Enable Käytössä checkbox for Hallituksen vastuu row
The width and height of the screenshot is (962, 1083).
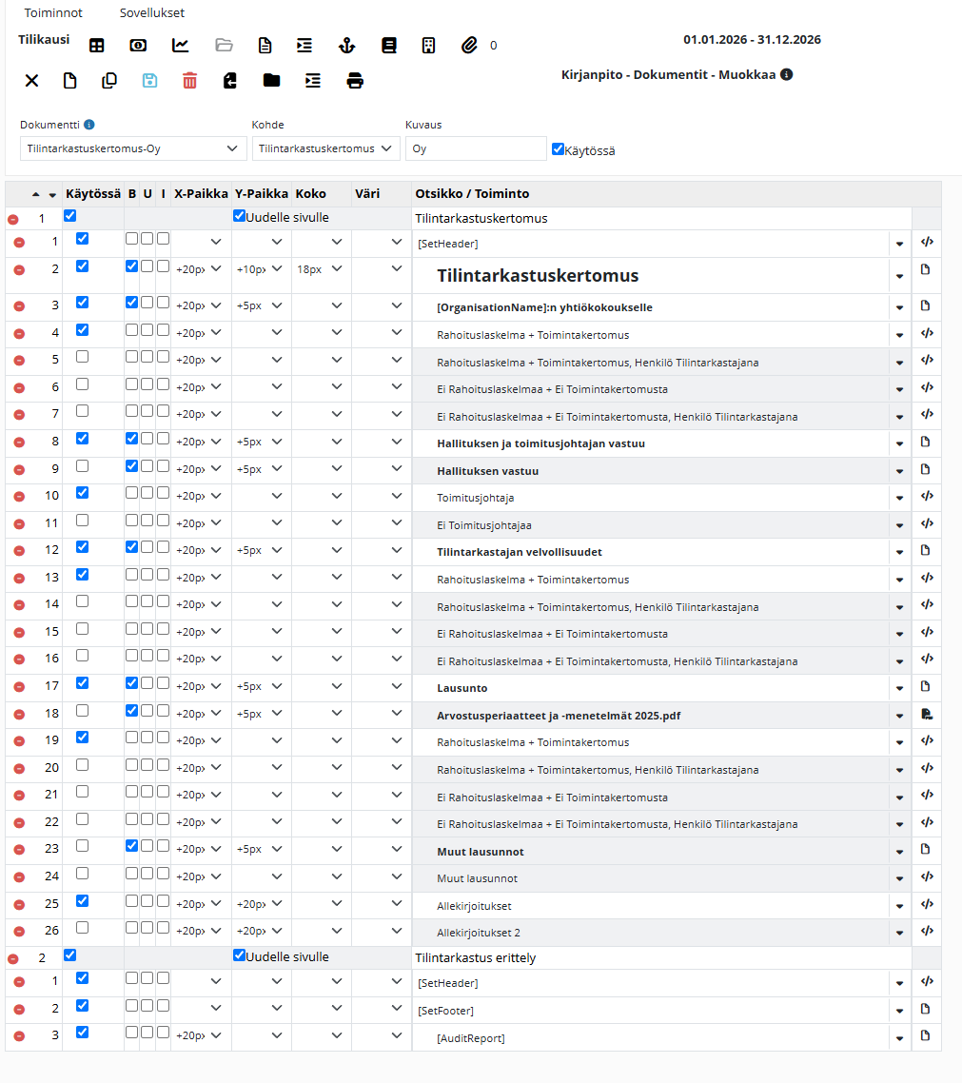click(82, 466)
